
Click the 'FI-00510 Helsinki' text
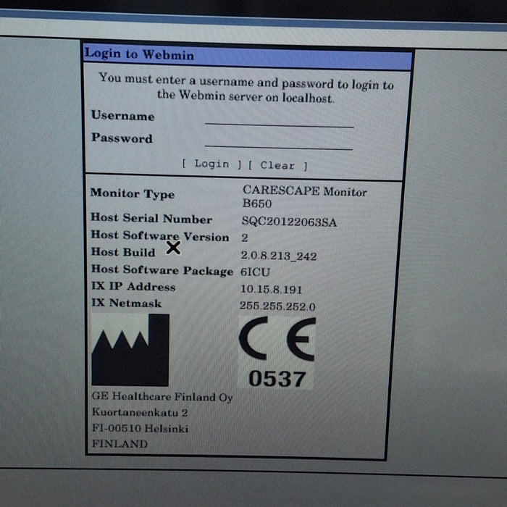pyautogui.click(x=141, y=428)
